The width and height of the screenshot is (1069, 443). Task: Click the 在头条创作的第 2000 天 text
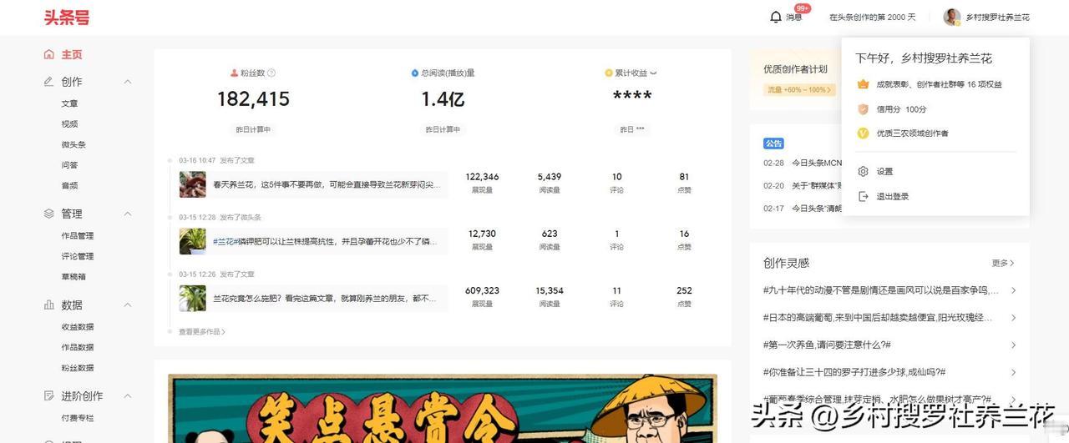coord(872,18)
